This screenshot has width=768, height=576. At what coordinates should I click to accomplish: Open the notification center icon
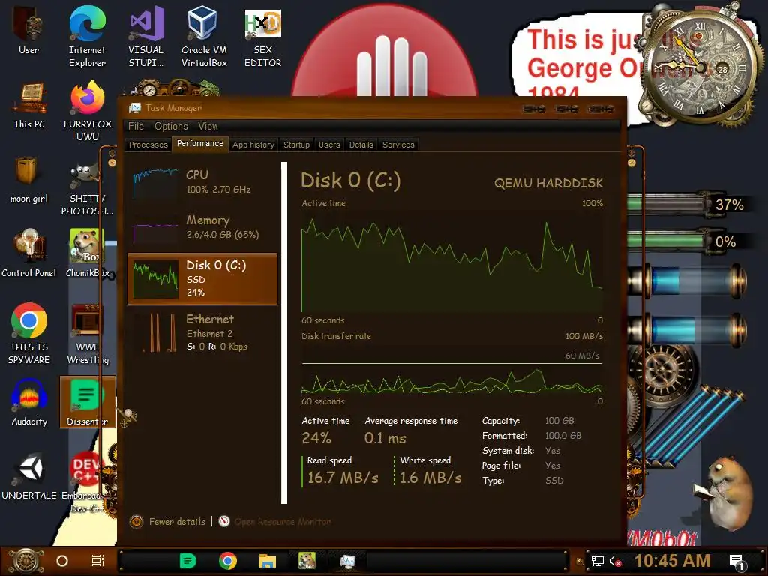point(738,562)
